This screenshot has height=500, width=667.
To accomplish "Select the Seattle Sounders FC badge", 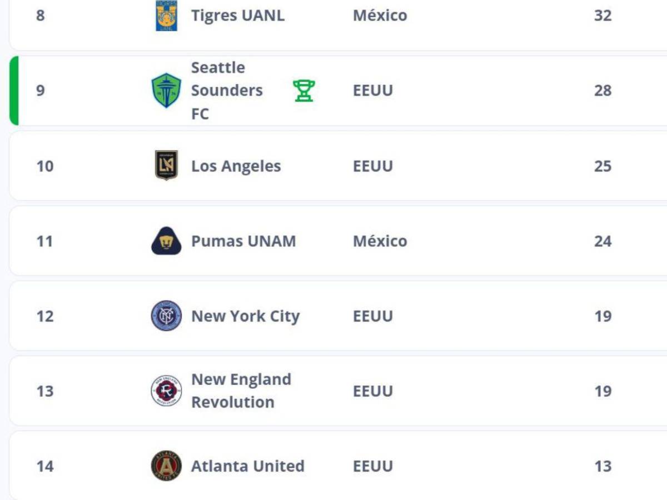I will pos(167,90).
